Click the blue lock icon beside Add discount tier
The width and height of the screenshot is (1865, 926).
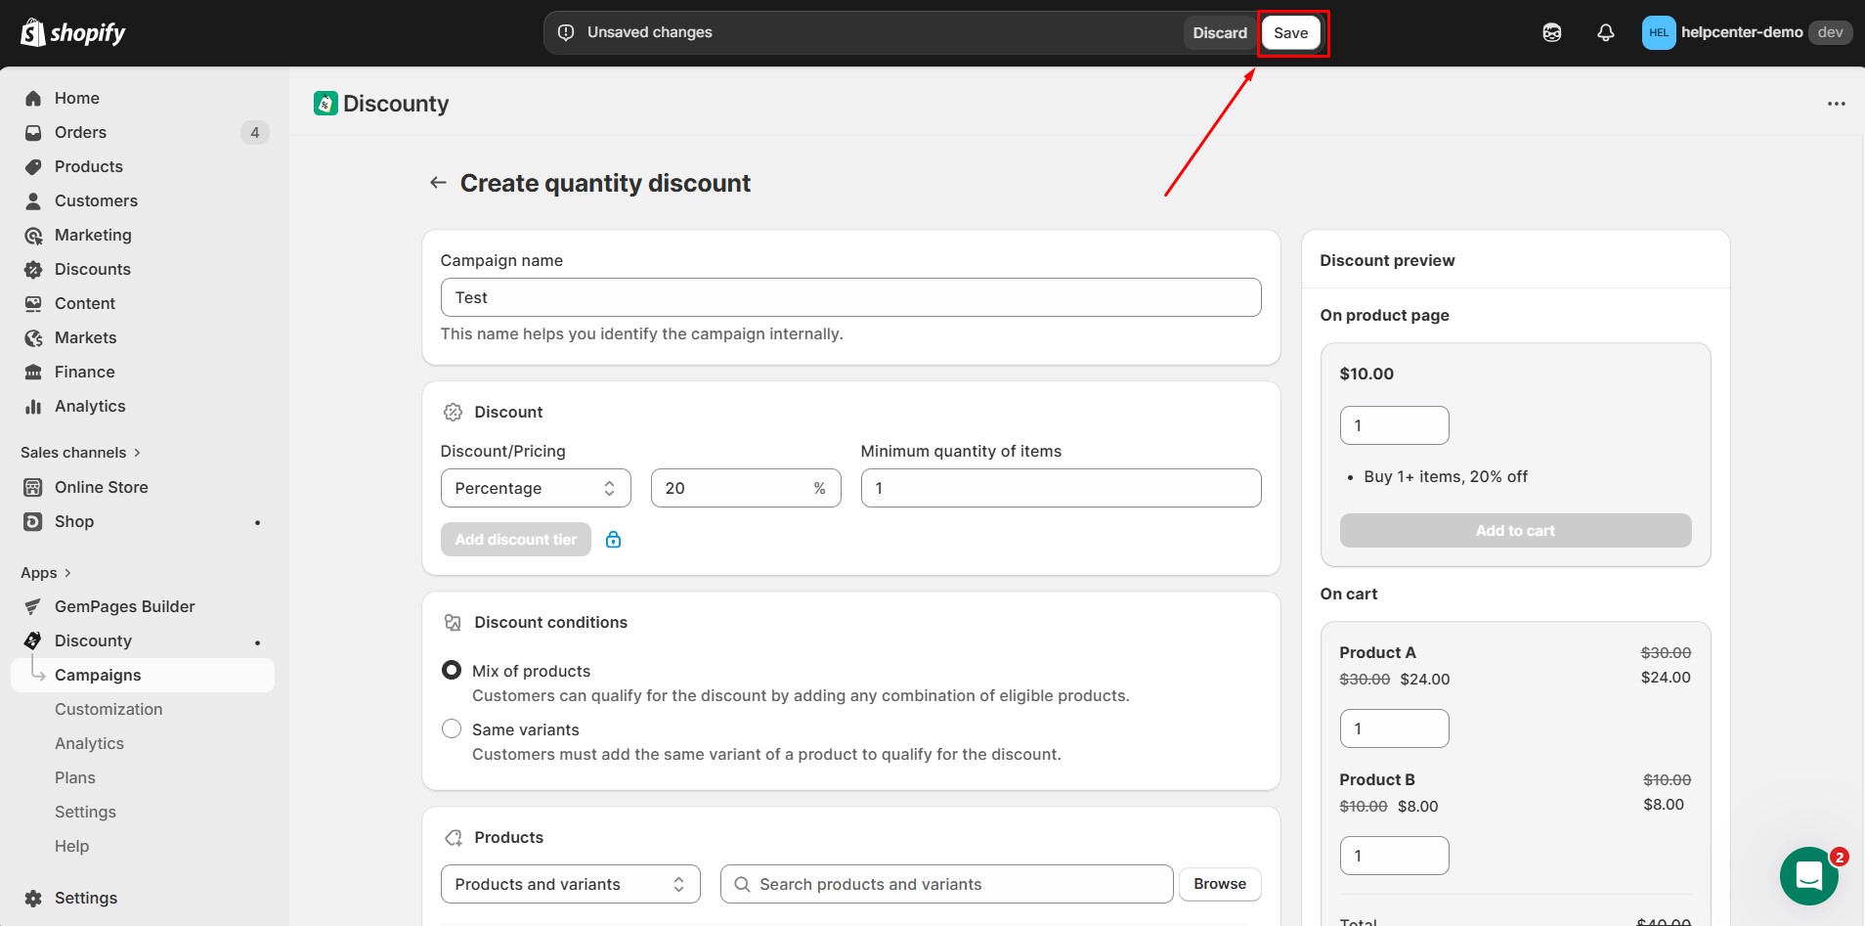click(x=614, y=539)
